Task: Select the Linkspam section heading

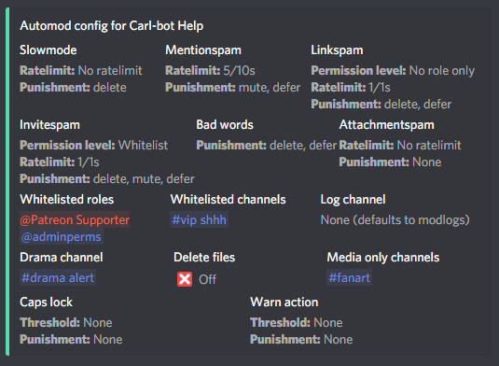Action: (337, 50)
